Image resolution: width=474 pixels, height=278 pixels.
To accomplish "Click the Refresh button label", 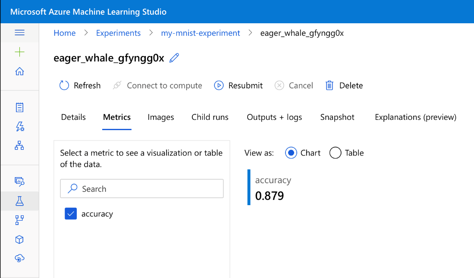I will pos(87,85).
